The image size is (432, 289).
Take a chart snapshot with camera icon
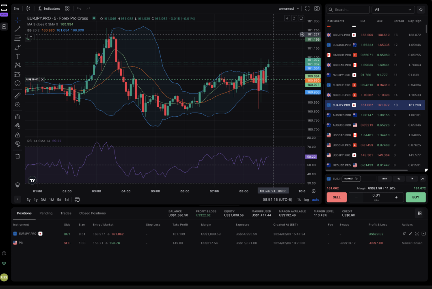317,9
